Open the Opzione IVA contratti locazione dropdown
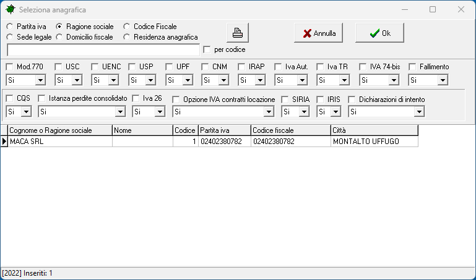 pyautogui.click(x=269, y=111)
